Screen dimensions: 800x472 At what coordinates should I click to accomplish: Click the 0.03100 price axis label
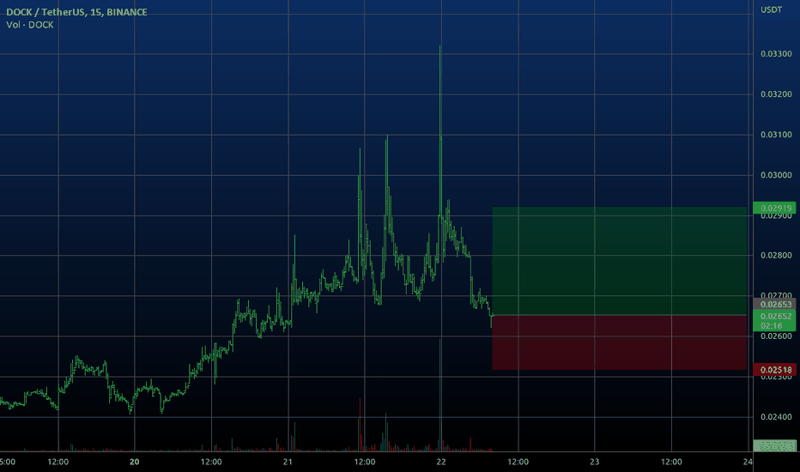776,135
